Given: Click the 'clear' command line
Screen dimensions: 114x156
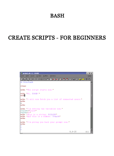Looking at the screenshot, I should 23,86.
